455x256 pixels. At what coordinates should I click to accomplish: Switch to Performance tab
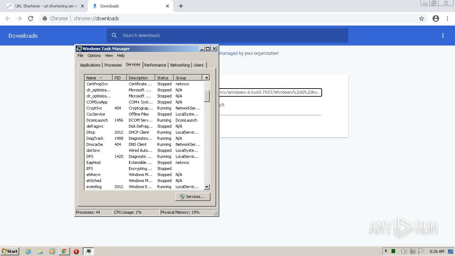[155, 65]
